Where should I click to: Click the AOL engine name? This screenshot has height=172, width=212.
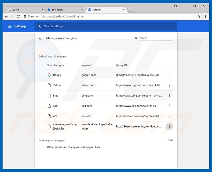tap(56, 116)
